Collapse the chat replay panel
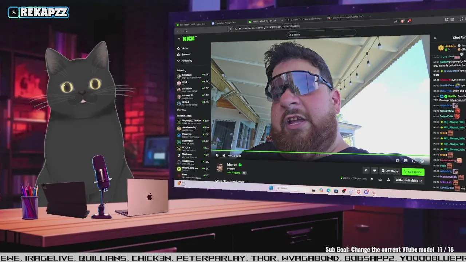The image size is (466, 262). tap(435, 38)
